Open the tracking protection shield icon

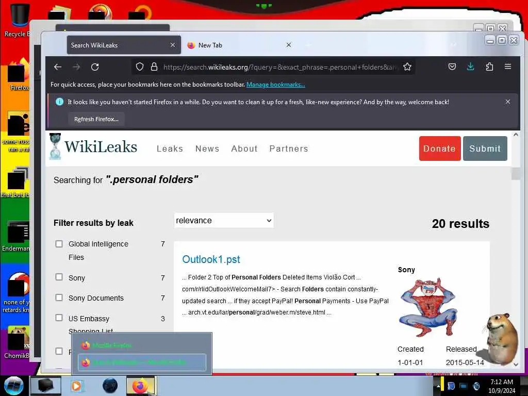point(139,67)
